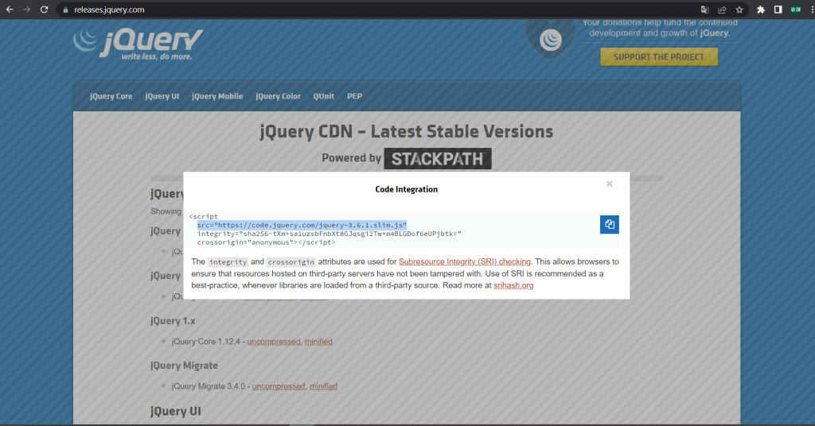Open the jQuery Color menu item

tap(278, 96)
